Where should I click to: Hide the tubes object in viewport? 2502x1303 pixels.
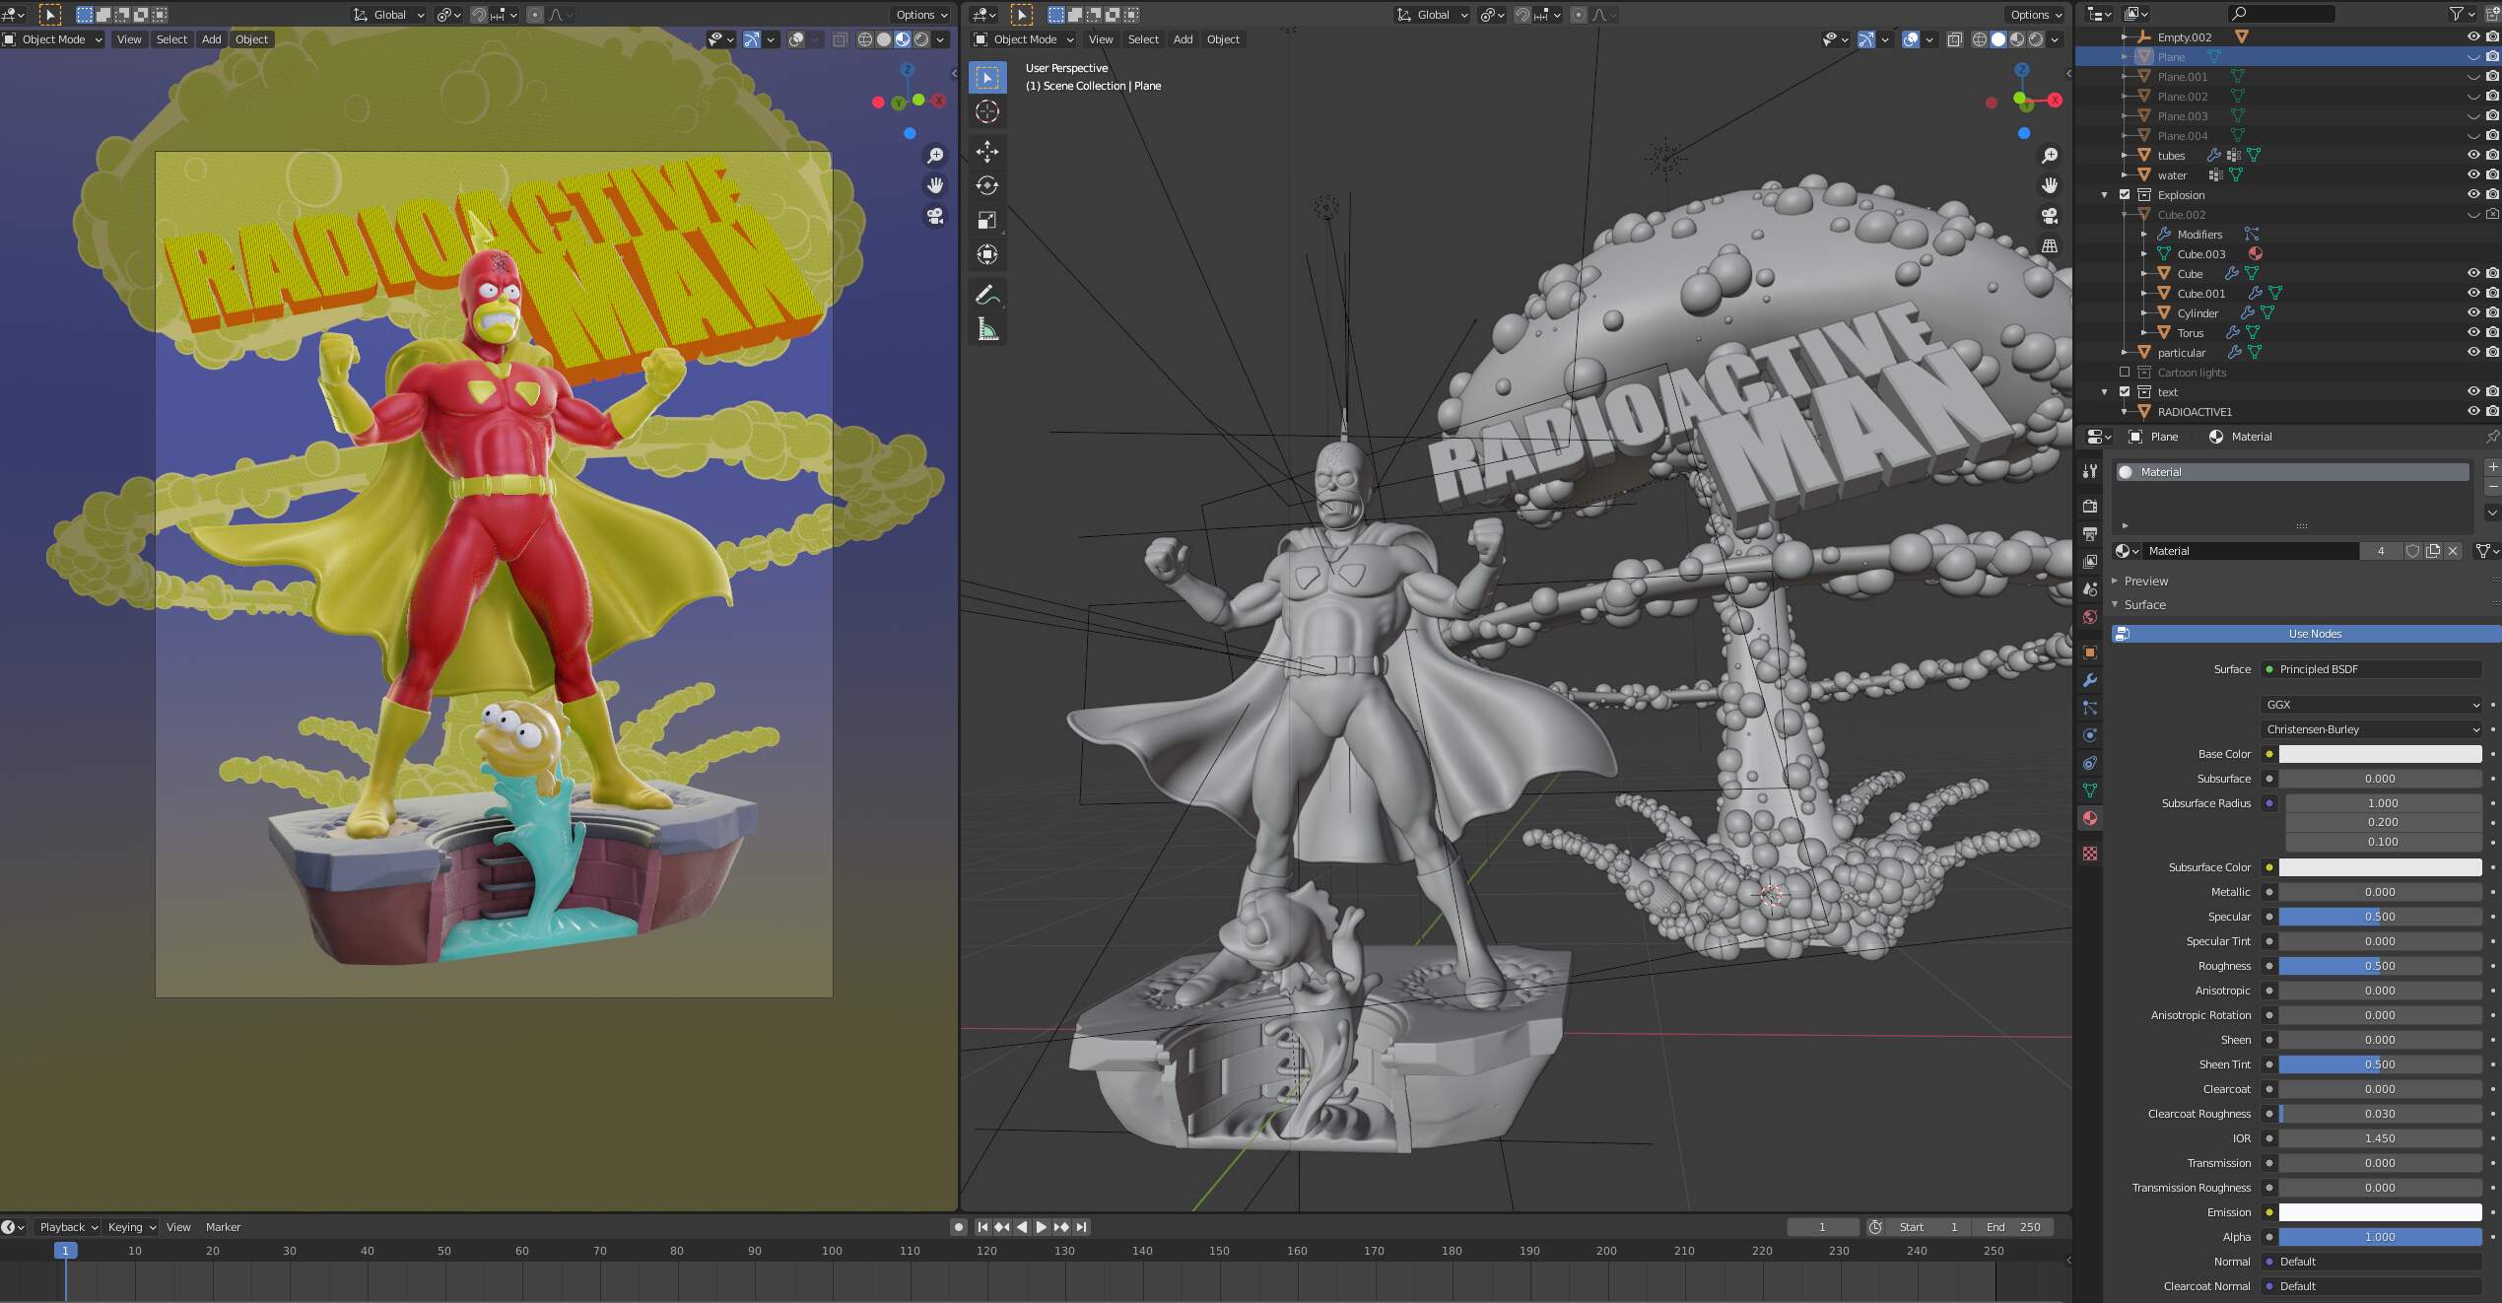[x=2473, y=155]
